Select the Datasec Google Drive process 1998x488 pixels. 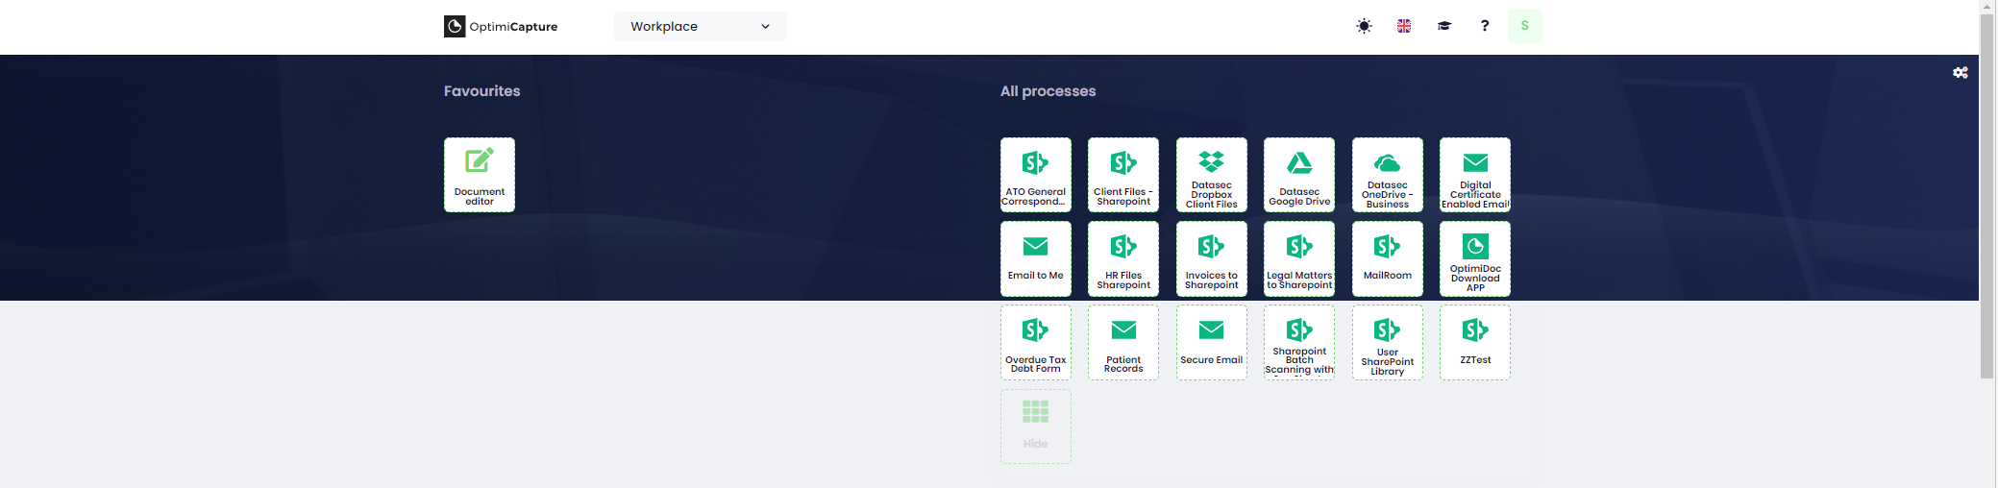click(1299, 175)
